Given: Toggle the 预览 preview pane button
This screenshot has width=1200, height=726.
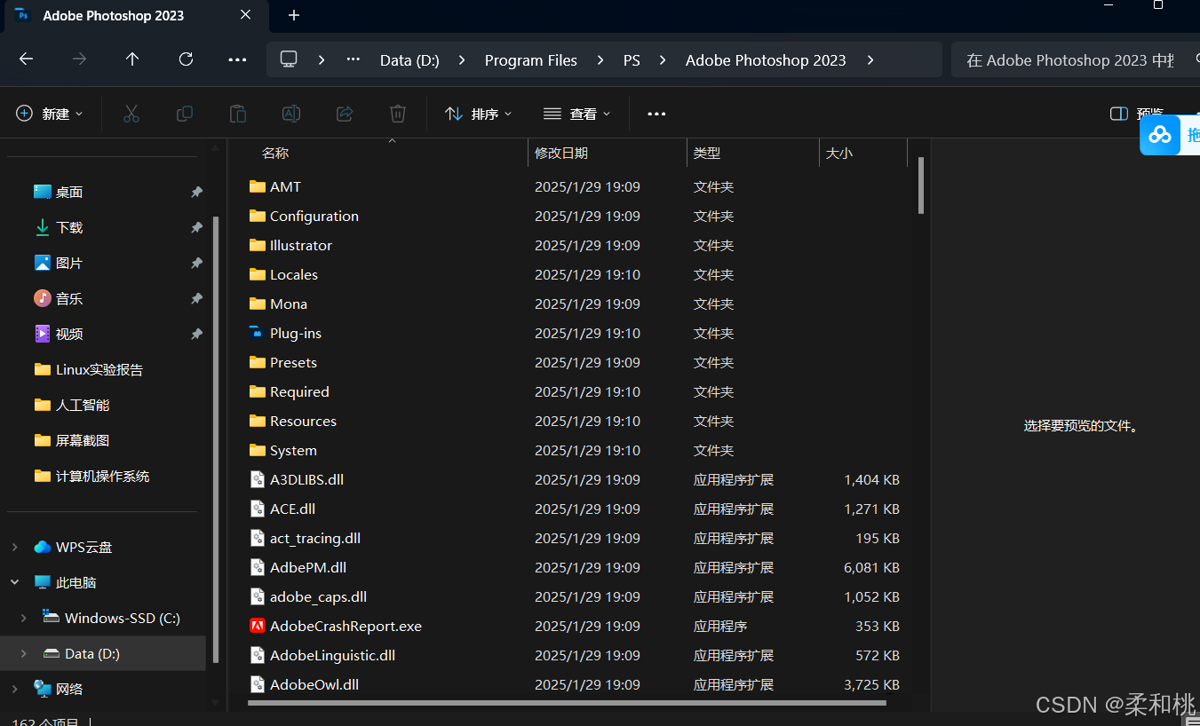Looking at the screenshot, I should pos(1137,114).
